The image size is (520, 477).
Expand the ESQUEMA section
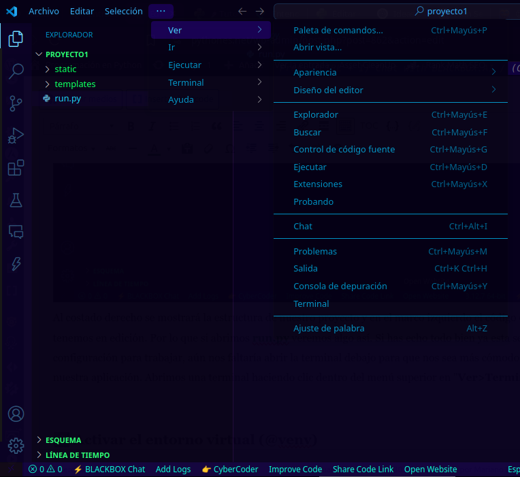click(x=63, y=440)
